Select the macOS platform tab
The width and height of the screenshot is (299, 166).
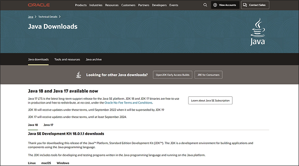pyautogui.click(x=46, y=163)
